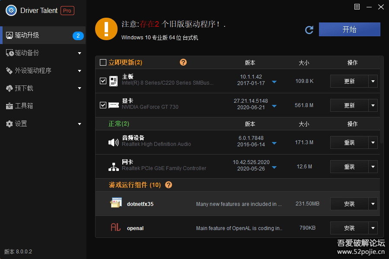Click the orange warning exclamation icon
The image size is (389, 259).
(106, 29)
